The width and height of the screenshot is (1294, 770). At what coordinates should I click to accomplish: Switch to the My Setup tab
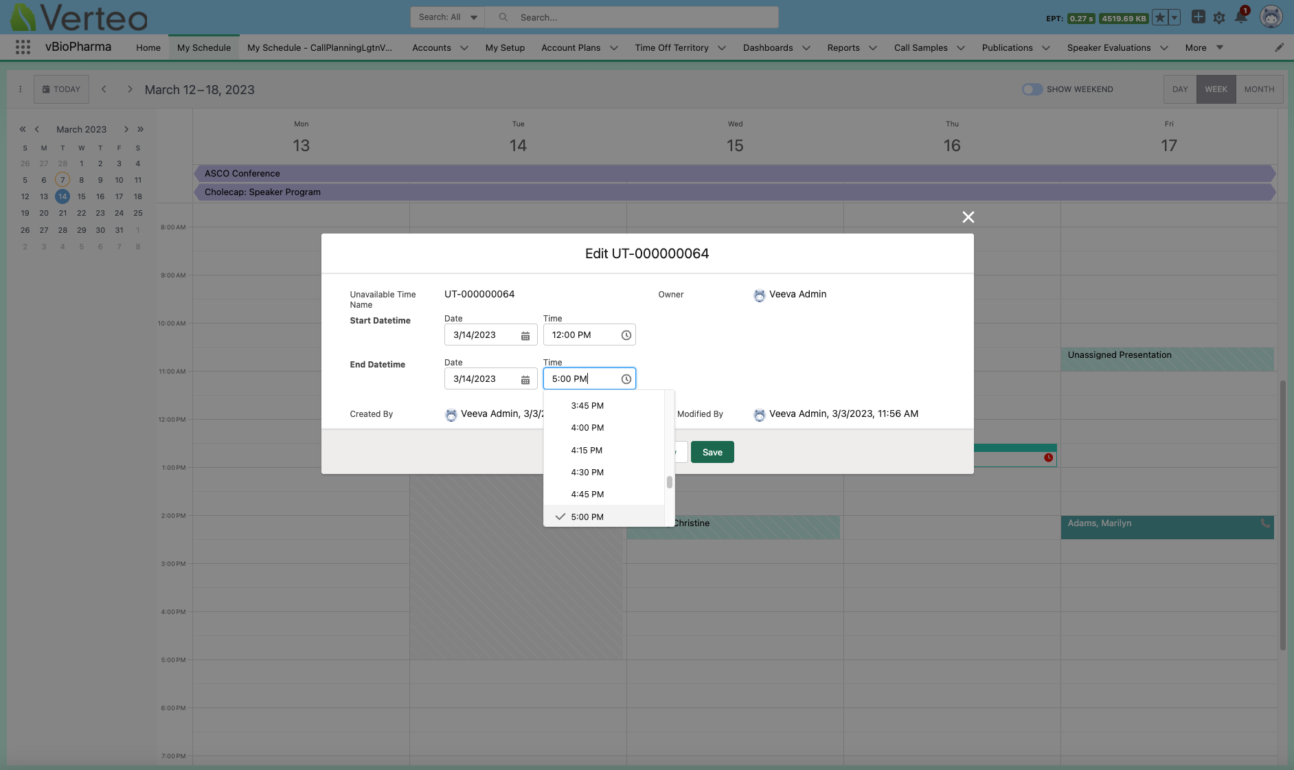pos(505,48)
